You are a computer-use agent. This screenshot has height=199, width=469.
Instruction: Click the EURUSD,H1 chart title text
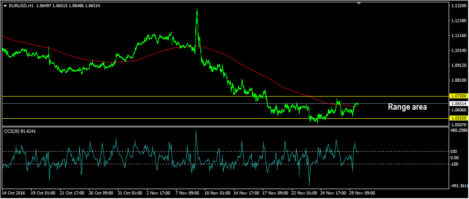[21, 6]
